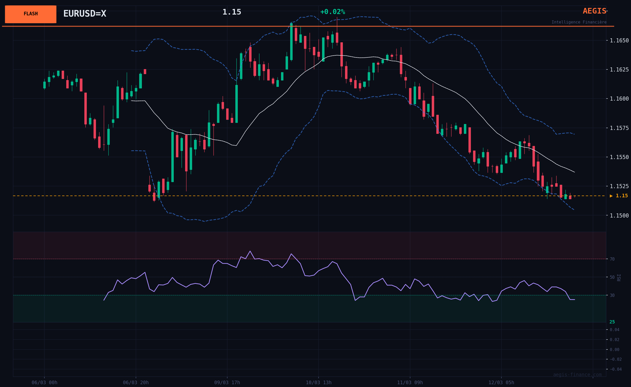Image resolution: width=631 pixels, height=387 pixels.
Task: Click the 09/03 17h time label
Action: [227, 382]
